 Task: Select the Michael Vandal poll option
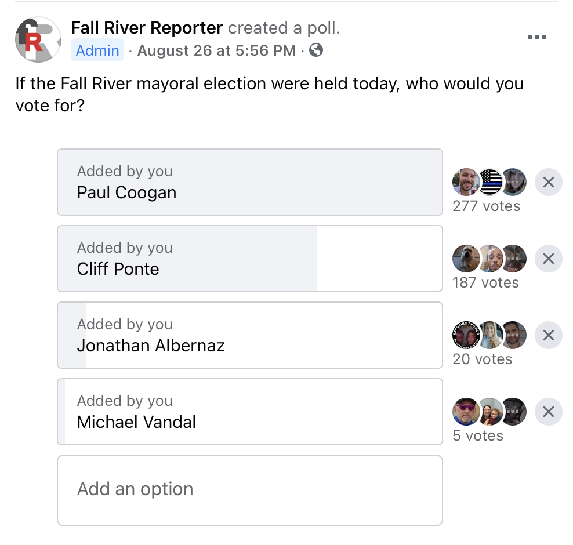[x=250, y=412]
